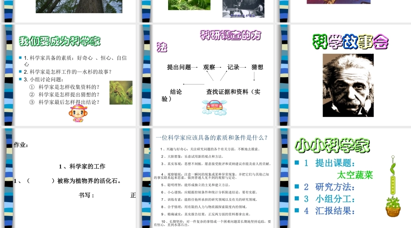Open the slide titled 小小科学家
411x228 pixels.
tap(343, 178)
